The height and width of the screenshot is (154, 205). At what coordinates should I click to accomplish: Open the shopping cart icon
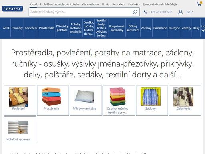199,4
